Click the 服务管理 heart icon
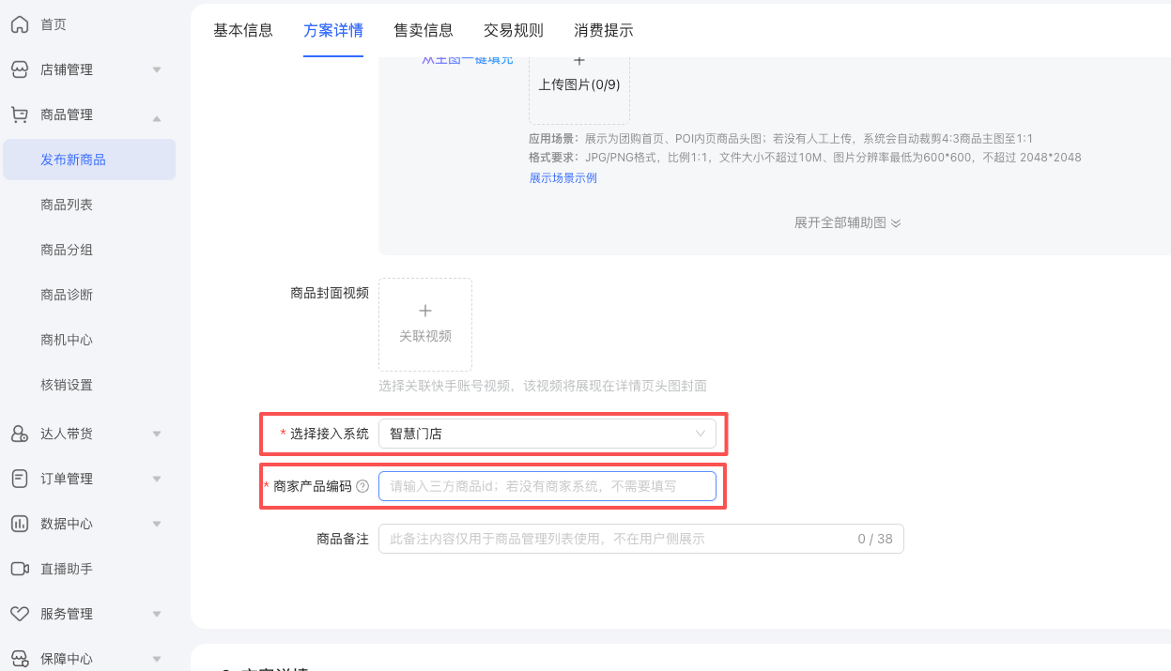Screen dimensions: 1171x671 click(x=20, y=614)
